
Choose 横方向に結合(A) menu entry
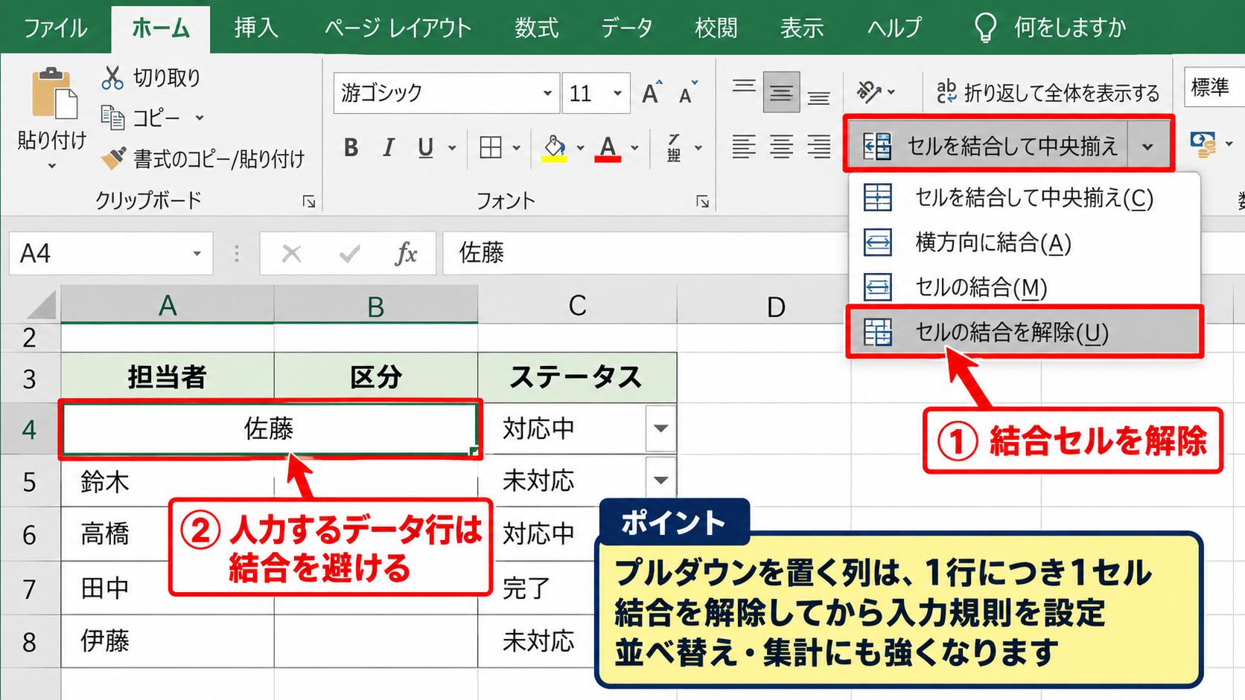point(1025,243)
